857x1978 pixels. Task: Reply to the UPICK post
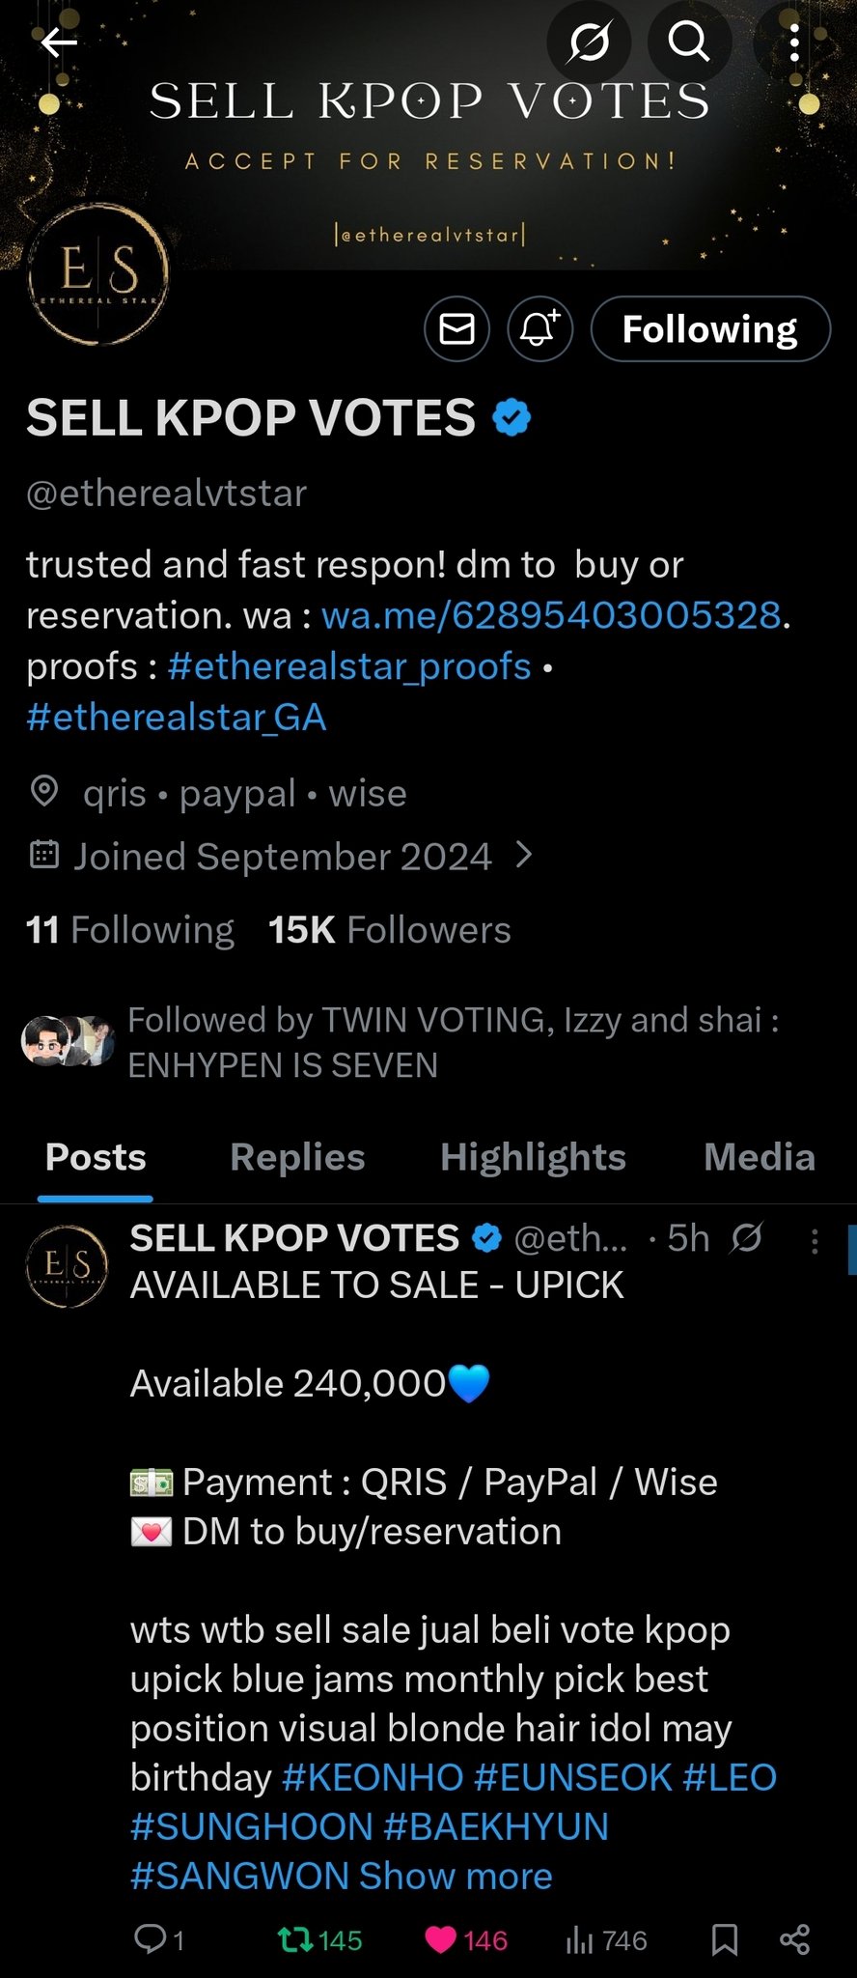151,1938
